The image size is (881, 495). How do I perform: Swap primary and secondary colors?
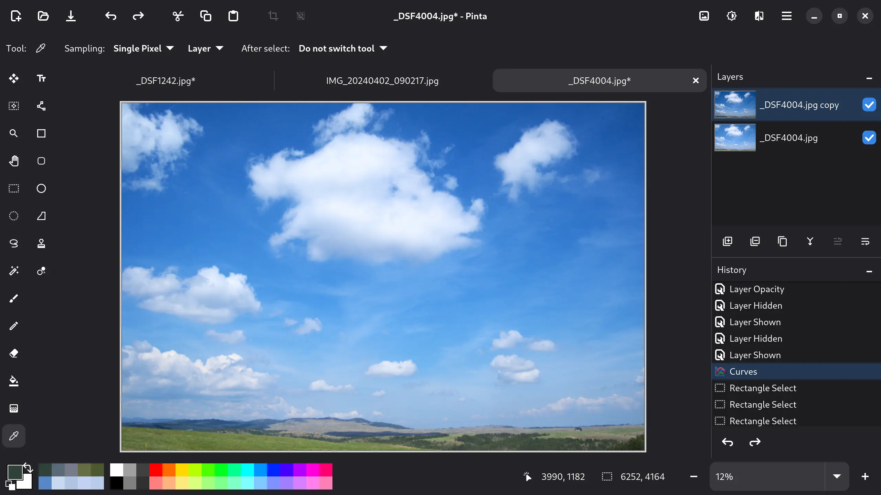point(28,468)
